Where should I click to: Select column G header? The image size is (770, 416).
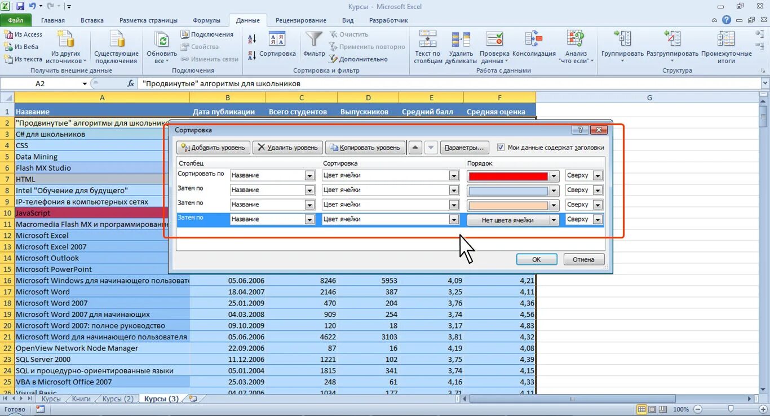(649, 98)
